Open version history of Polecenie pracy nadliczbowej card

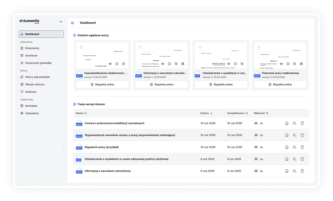point(295,64)
